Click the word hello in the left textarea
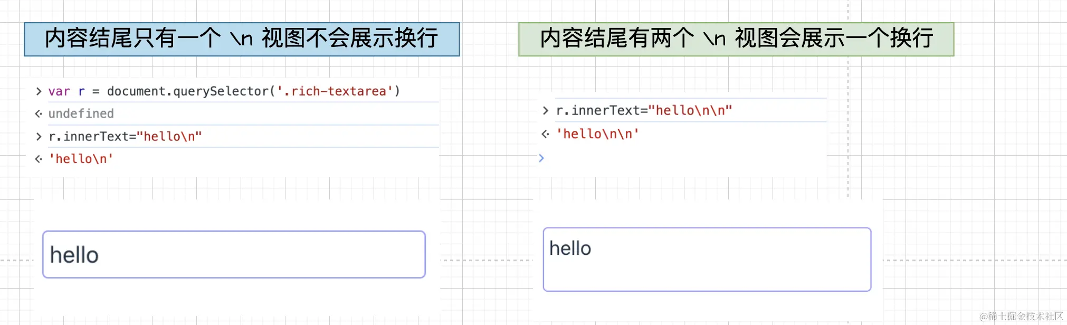The image size is (1067, 325). 74,255
